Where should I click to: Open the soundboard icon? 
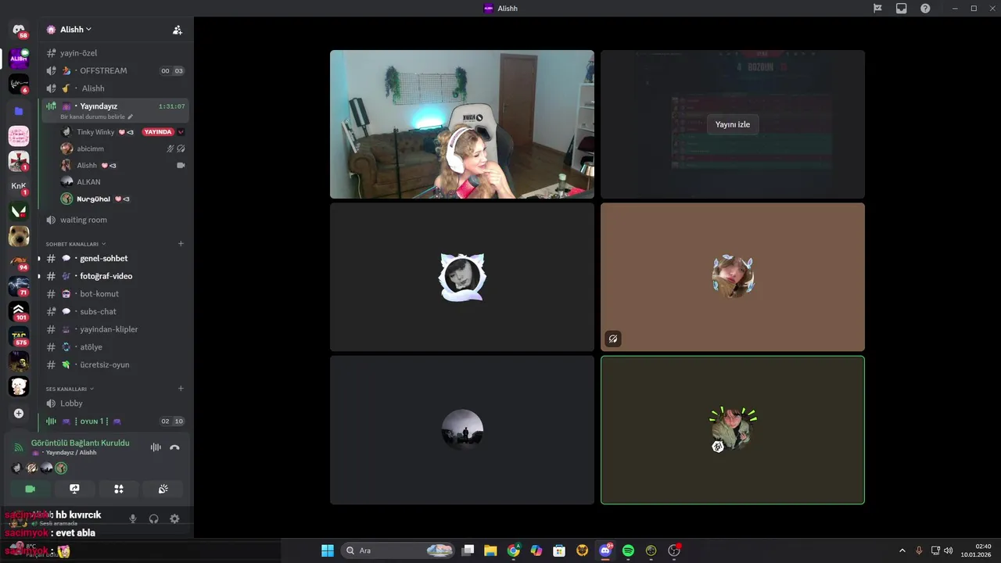[x=163, y=489]
